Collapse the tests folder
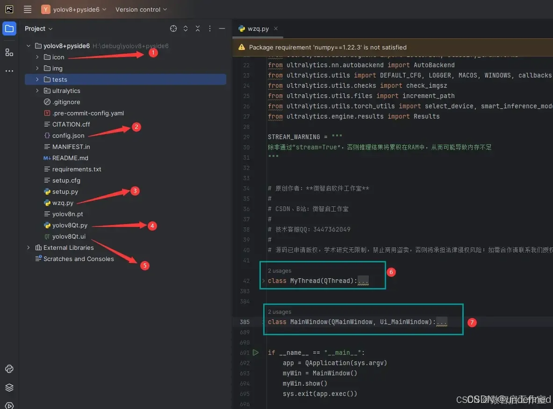Image resolution: width=553 pixels, height=409 pixels. [37, 79]
